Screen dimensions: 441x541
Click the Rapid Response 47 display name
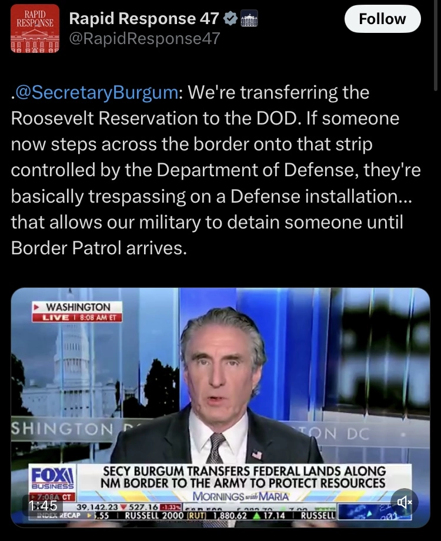click(x=144, y=19)
